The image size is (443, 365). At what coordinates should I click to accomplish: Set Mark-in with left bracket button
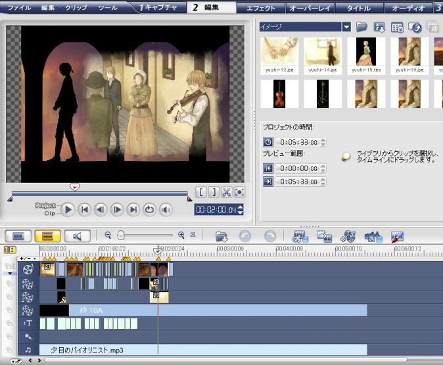pyautogui.click(x=201, y=192)
